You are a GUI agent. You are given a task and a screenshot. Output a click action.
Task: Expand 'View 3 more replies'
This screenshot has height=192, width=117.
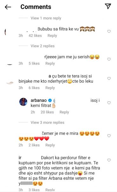[47, 123]
